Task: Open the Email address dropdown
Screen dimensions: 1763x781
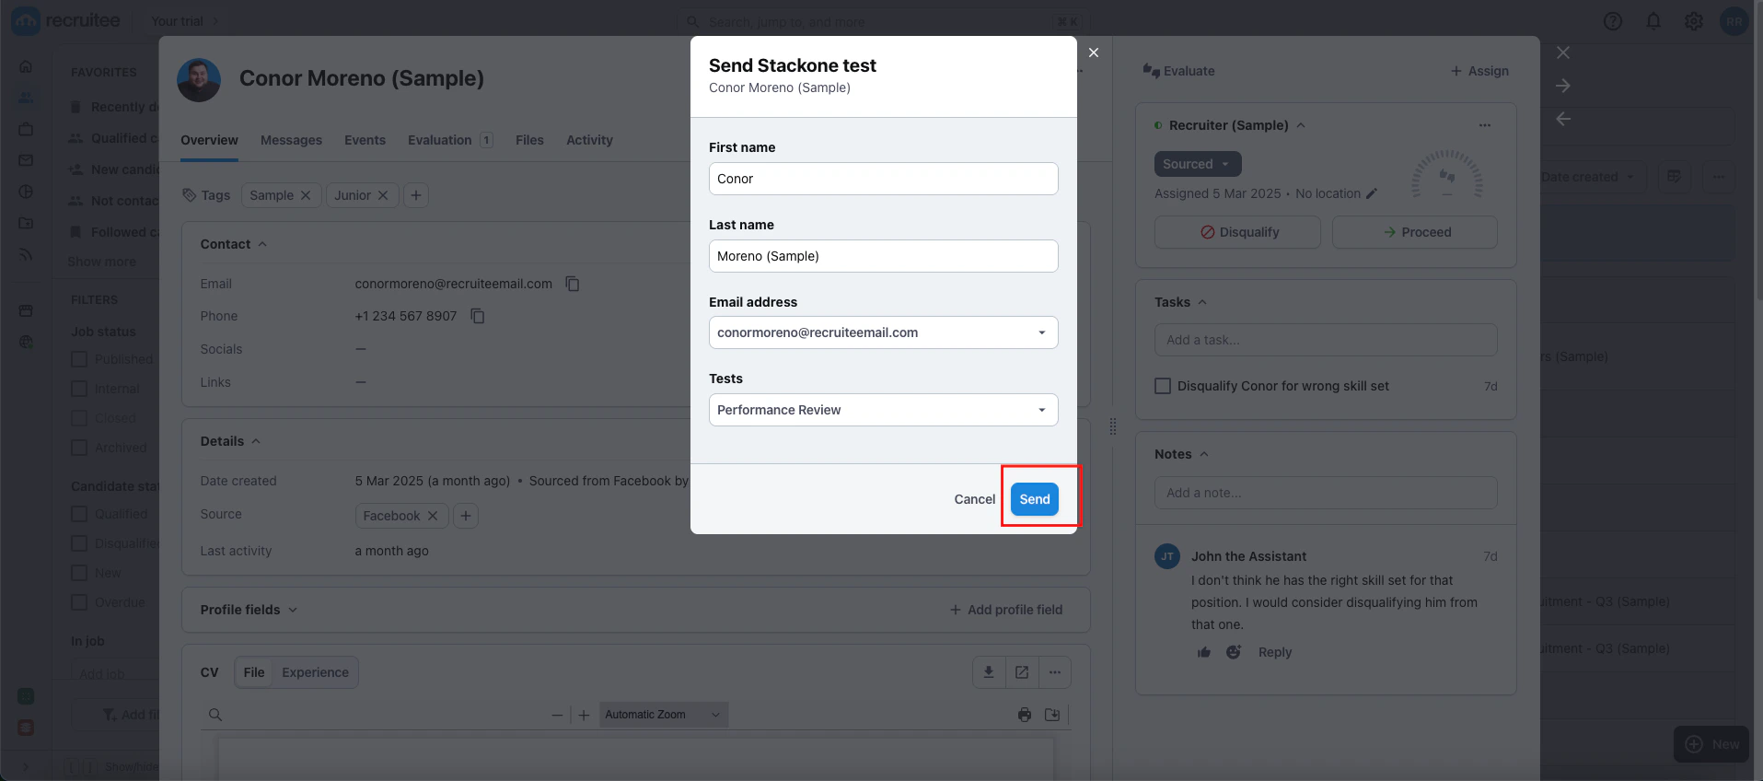Action: [x=883, y=332]
